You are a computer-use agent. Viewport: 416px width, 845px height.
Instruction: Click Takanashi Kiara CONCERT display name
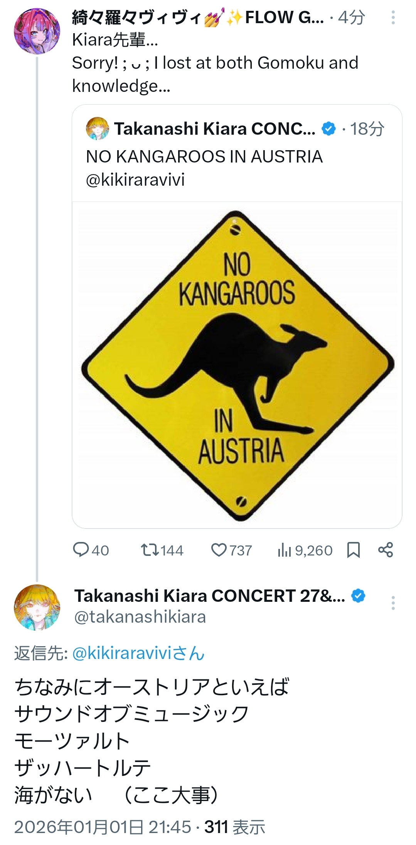[x=209, y=596]
